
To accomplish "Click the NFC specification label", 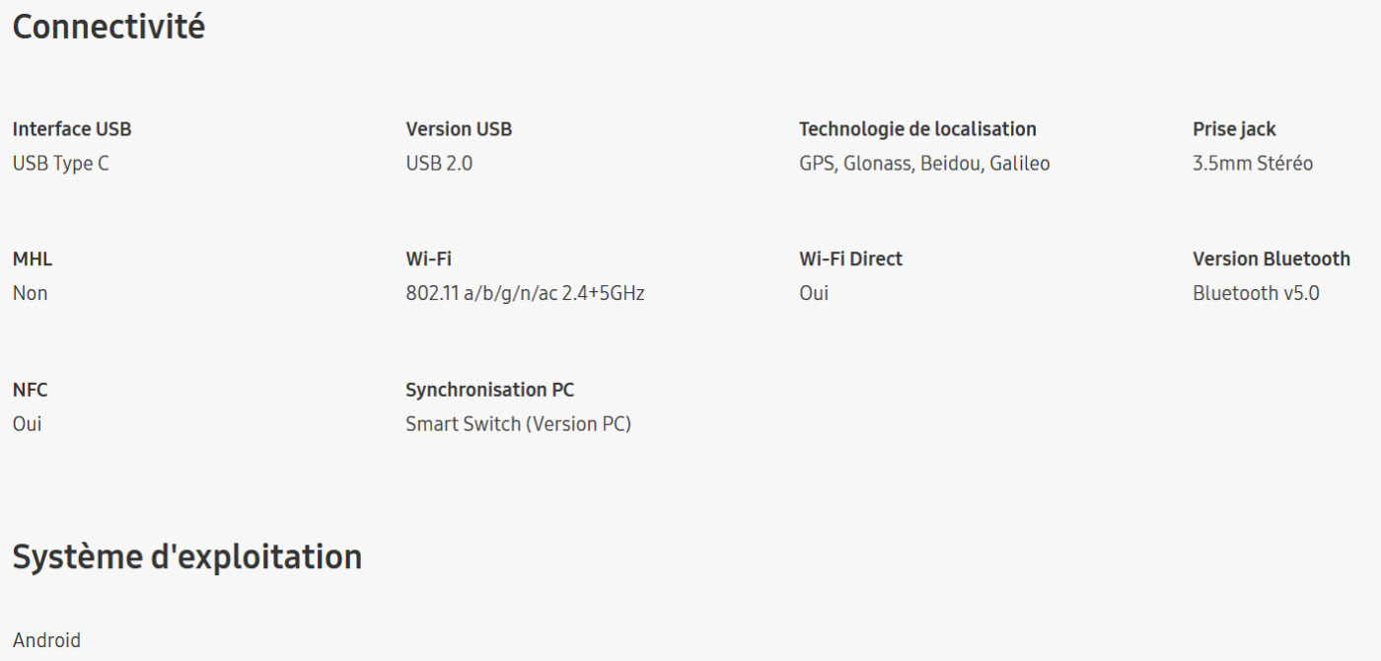I will tap(30, 390).
